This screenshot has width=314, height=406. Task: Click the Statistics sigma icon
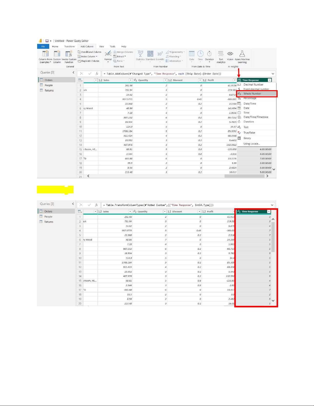coord(140,54)
